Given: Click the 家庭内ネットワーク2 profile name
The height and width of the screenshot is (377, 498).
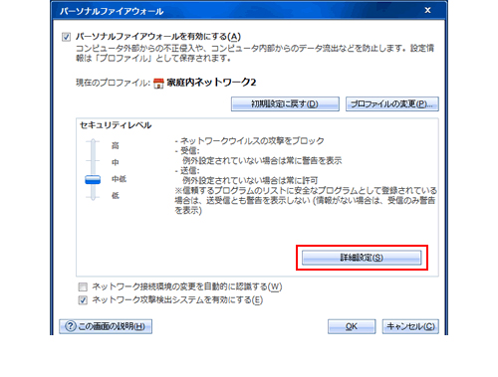Looking at the screenshot, I should point(211,83).
